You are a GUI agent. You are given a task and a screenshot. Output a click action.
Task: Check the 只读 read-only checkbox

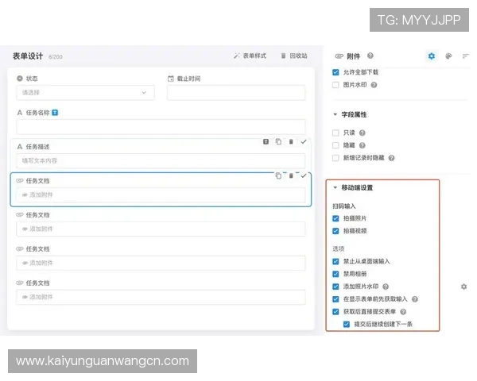point(335,133)
